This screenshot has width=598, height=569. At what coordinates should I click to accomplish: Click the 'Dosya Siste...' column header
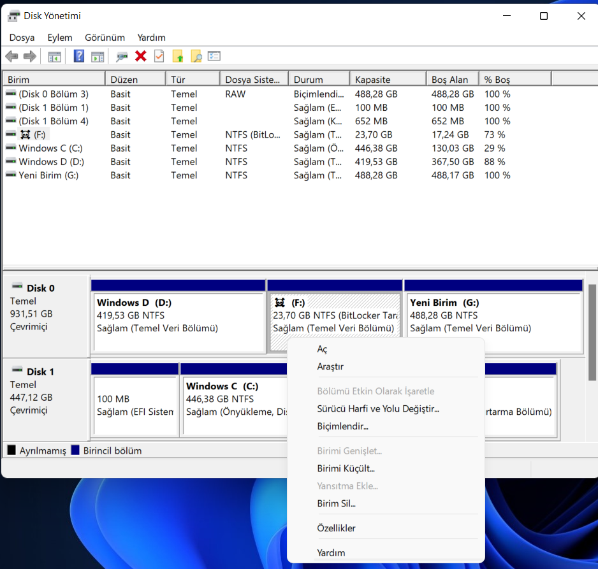tap(253, 80)
